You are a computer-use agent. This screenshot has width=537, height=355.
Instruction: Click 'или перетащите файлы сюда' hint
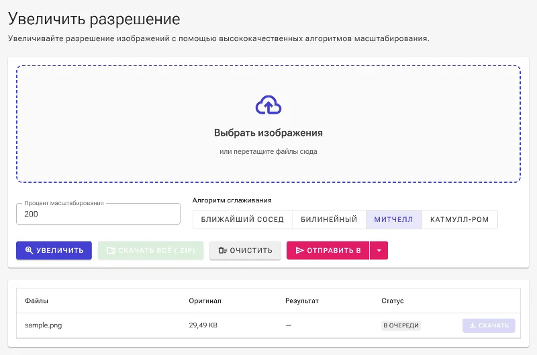(x=268, y=151)
